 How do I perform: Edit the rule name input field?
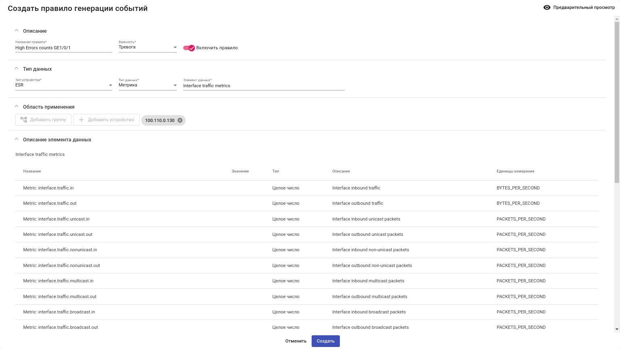(63, 48)
